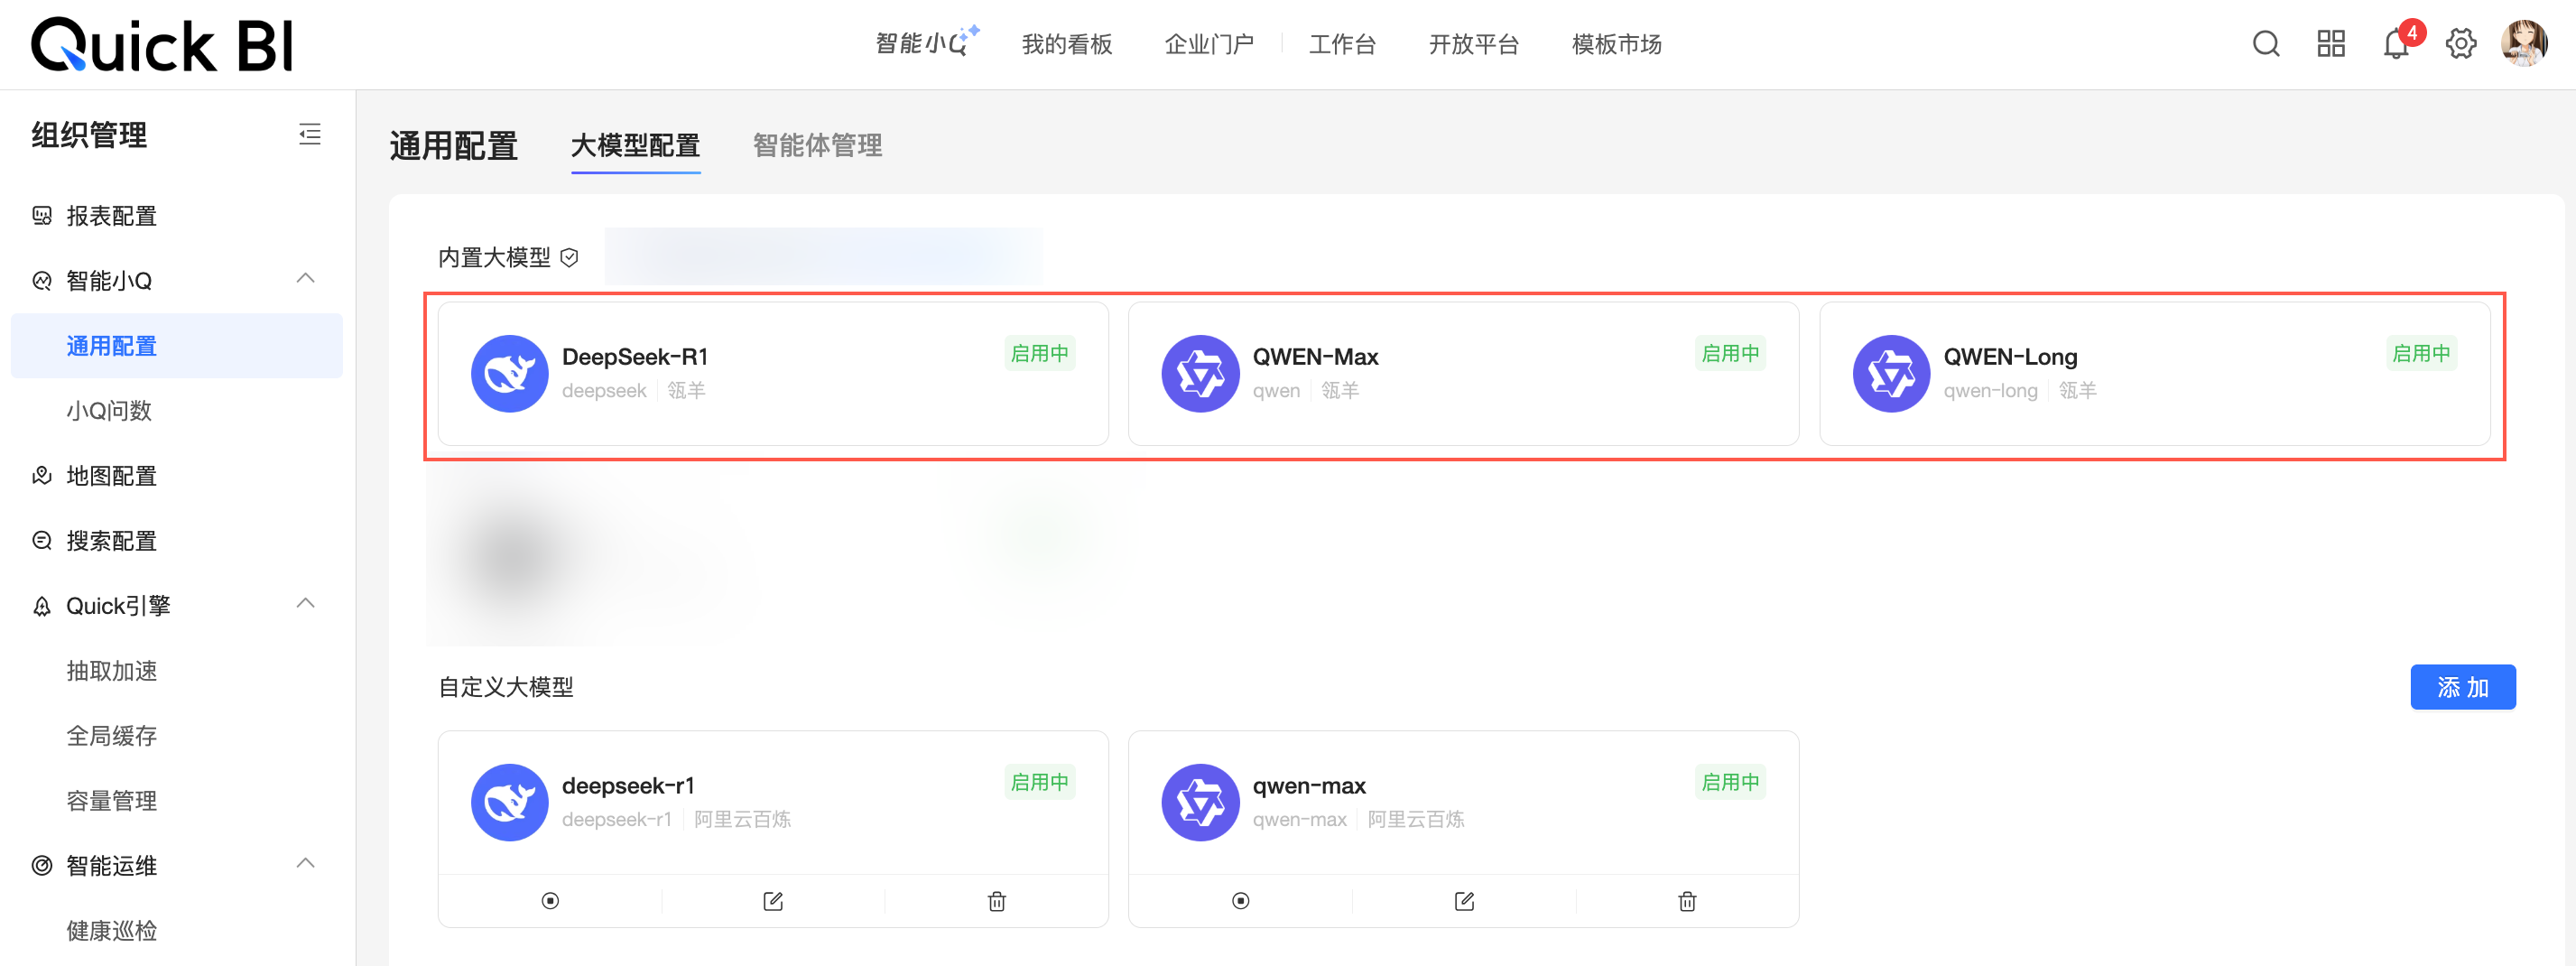Collapse the 智能运维 sidebar group
Screen dimensions: 2576x966
pyautogui.click(x=306, y=864)
